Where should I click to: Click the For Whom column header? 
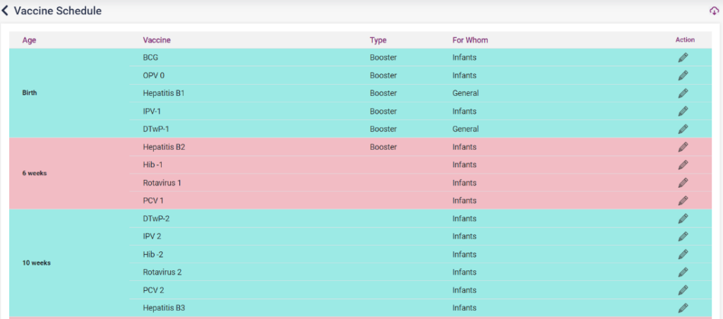(470, 40)
